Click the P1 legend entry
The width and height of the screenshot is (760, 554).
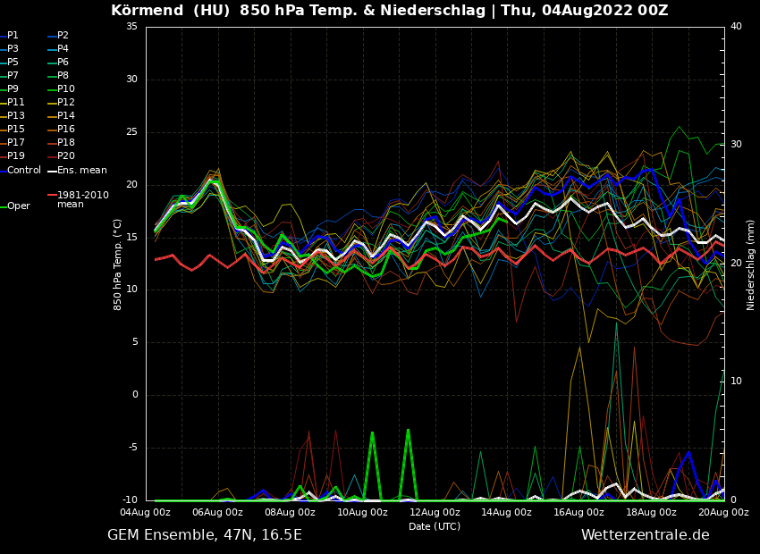[13, 36]
